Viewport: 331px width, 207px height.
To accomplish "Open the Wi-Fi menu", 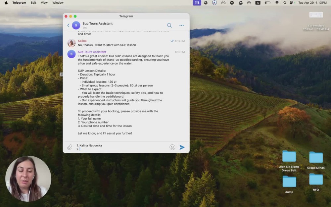I will (277, 3).
